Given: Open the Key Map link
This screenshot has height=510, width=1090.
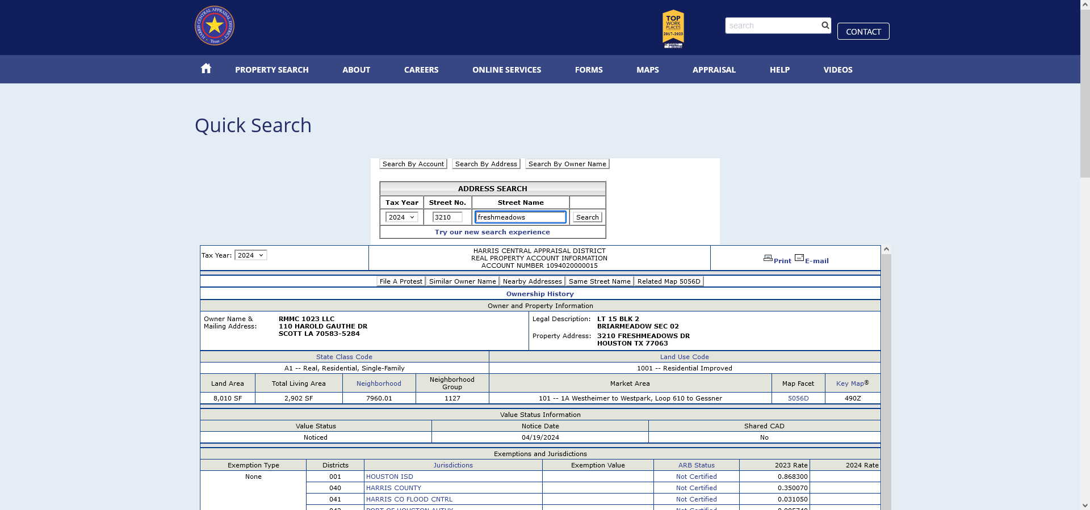Looking at the screenshot, I should [x=850, y=383].
